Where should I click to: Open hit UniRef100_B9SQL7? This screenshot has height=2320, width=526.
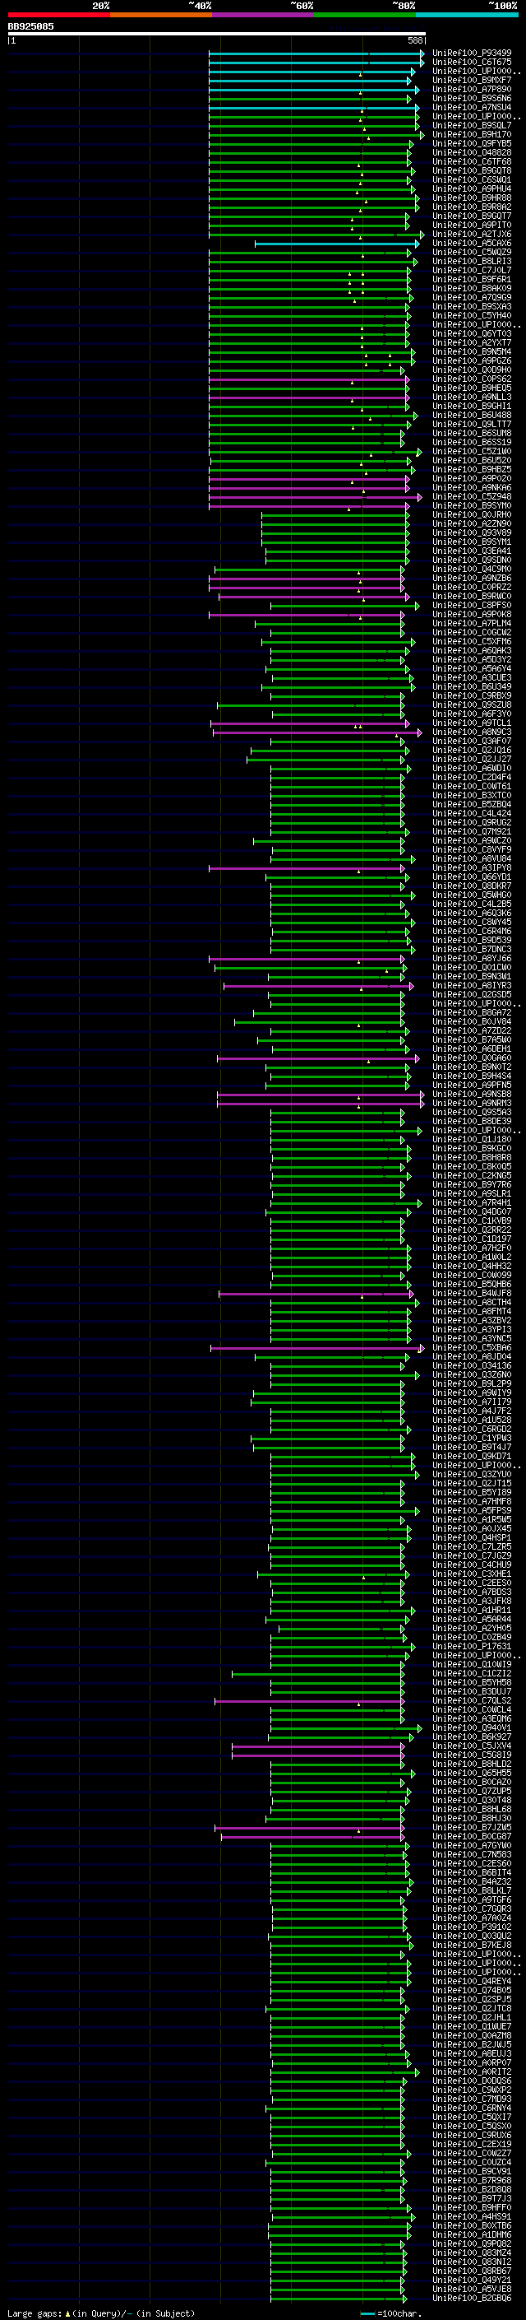(472, 125)
